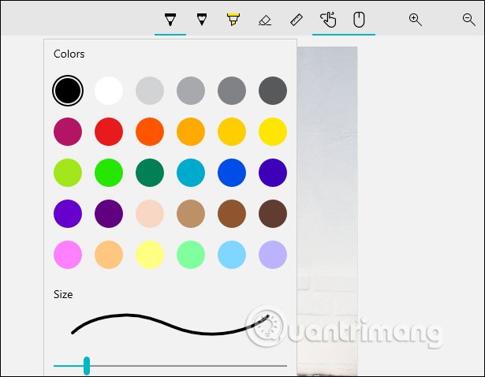Zoom out with magnifier minus icon
This screenshot has height=377, width=485.
469,20
